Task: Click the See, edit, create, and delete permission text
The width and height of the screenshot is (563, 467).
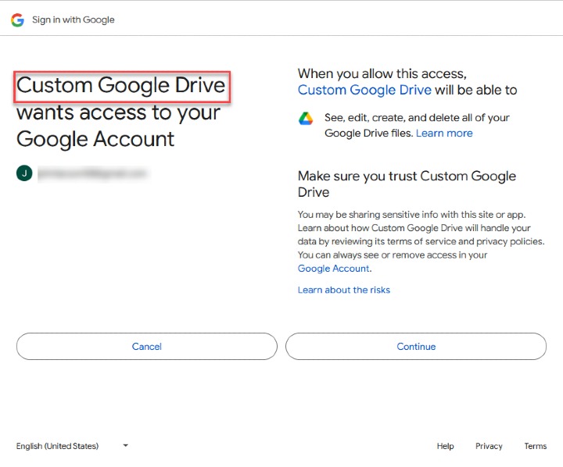Action: coord(417,118)
